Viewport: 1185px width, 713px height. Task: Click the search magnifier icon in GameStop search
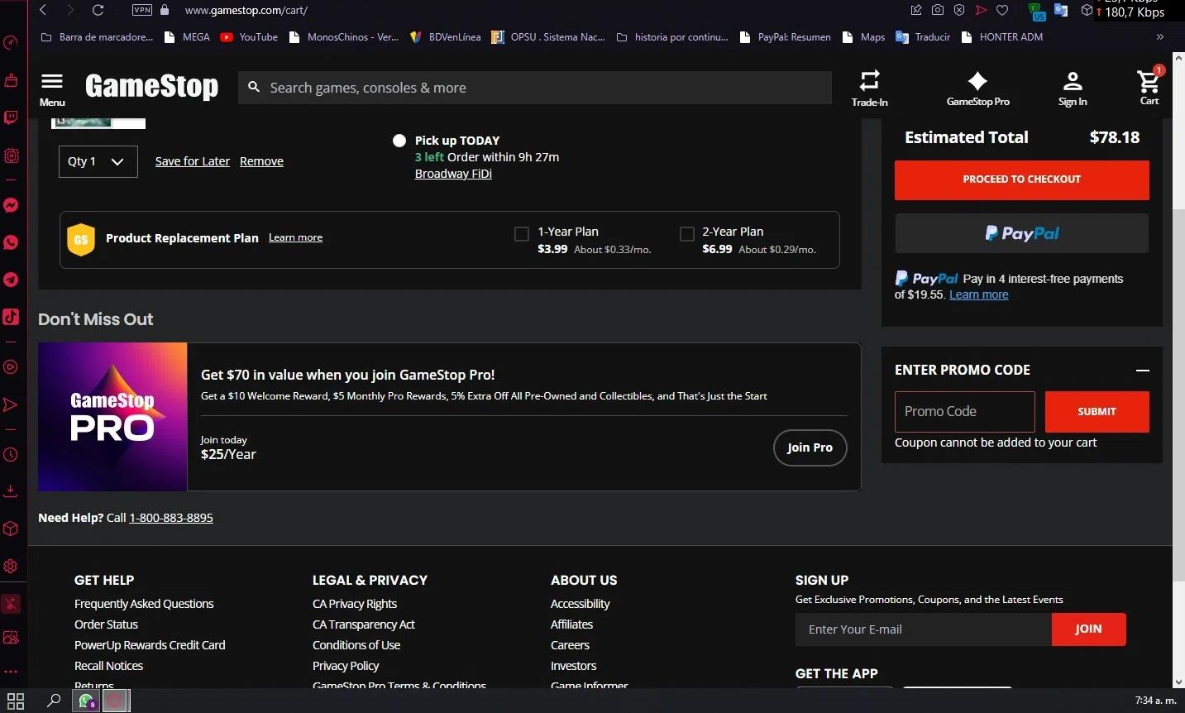(x=254, y=87)
